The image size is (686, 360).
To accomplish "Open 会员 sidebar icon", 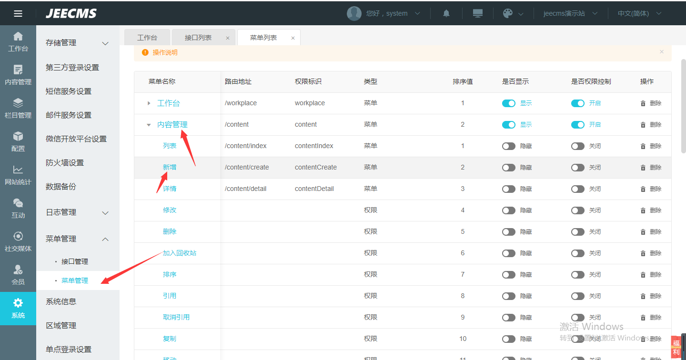I will (x=18, y=275).
